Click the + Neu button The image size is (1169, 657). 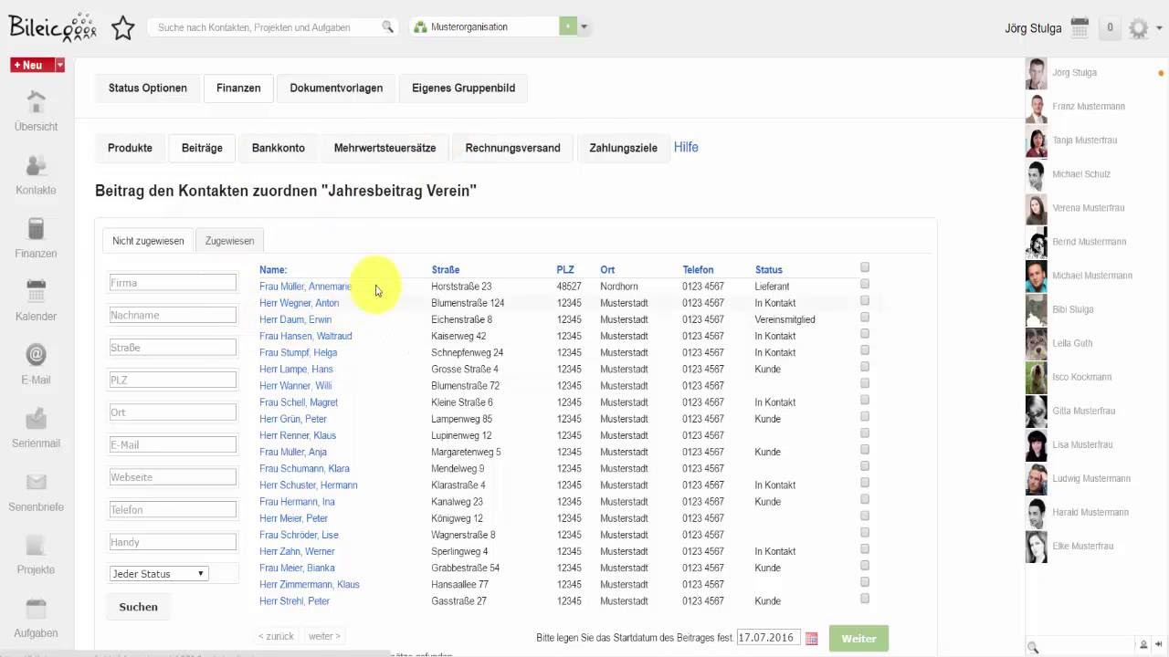pos(33,65)
